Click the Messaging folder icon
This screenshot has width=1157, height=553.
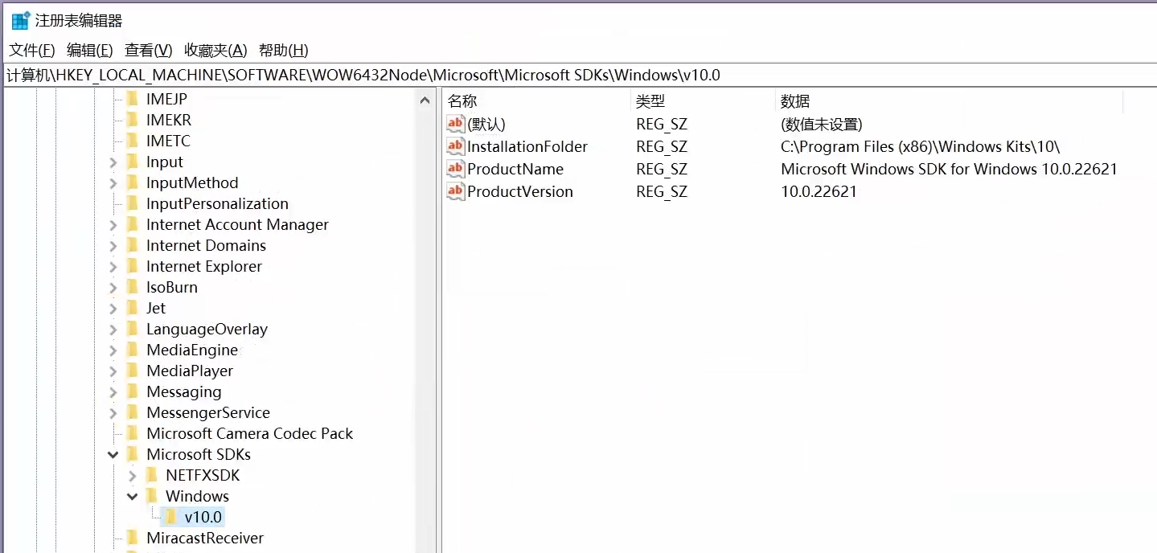tap(133, 391)
